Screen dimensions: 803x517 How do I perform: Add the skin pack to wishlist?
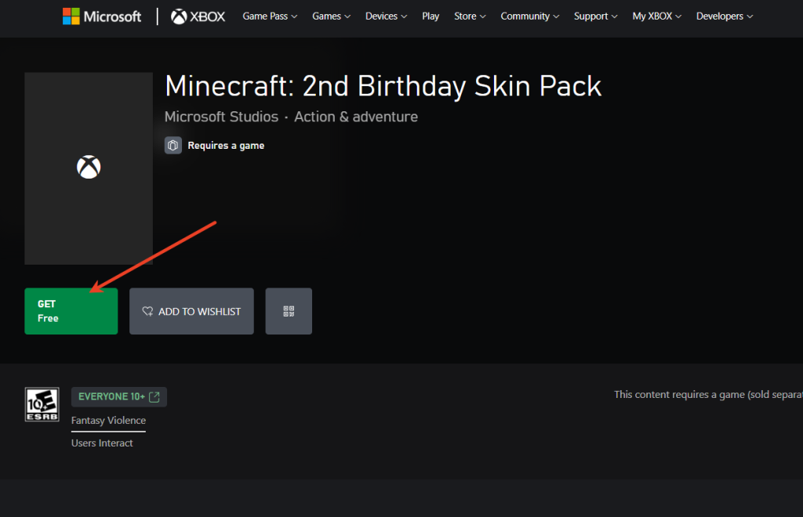click(x=191, y=311)
